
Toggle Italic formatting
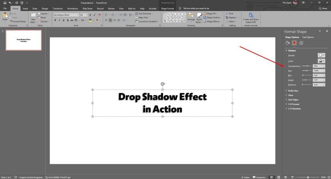pyautogui.click(x=59, y=20)
